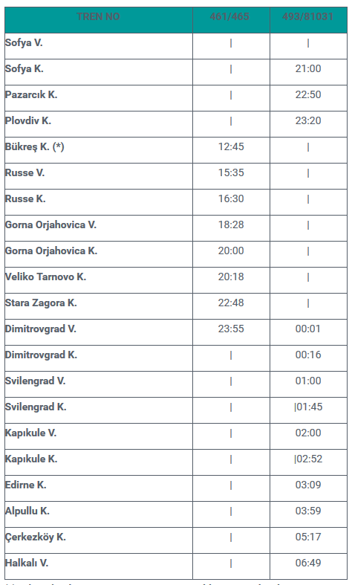Screen dimensions: 352x585
Task: Select the Bükreş K. (*) station label
Action: point(35,147)
